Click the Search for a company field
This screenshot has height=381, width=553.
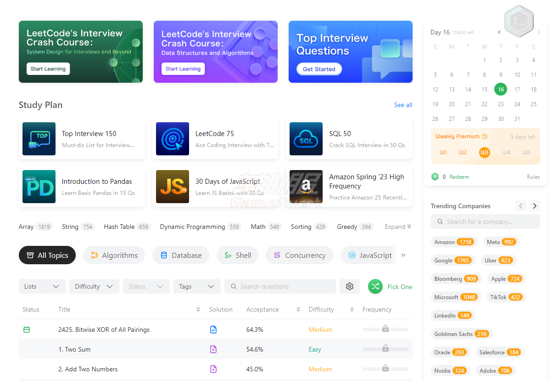coord(485,222)
